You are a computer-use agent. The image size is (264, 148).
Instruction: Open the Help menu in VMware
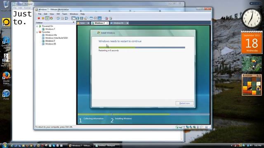click(82, 14)
